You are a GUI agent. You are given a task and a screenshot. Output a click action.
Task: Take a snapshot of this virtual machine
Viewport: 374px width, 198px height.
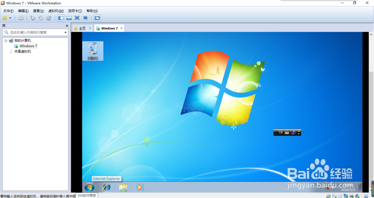[x=33, y=18]
